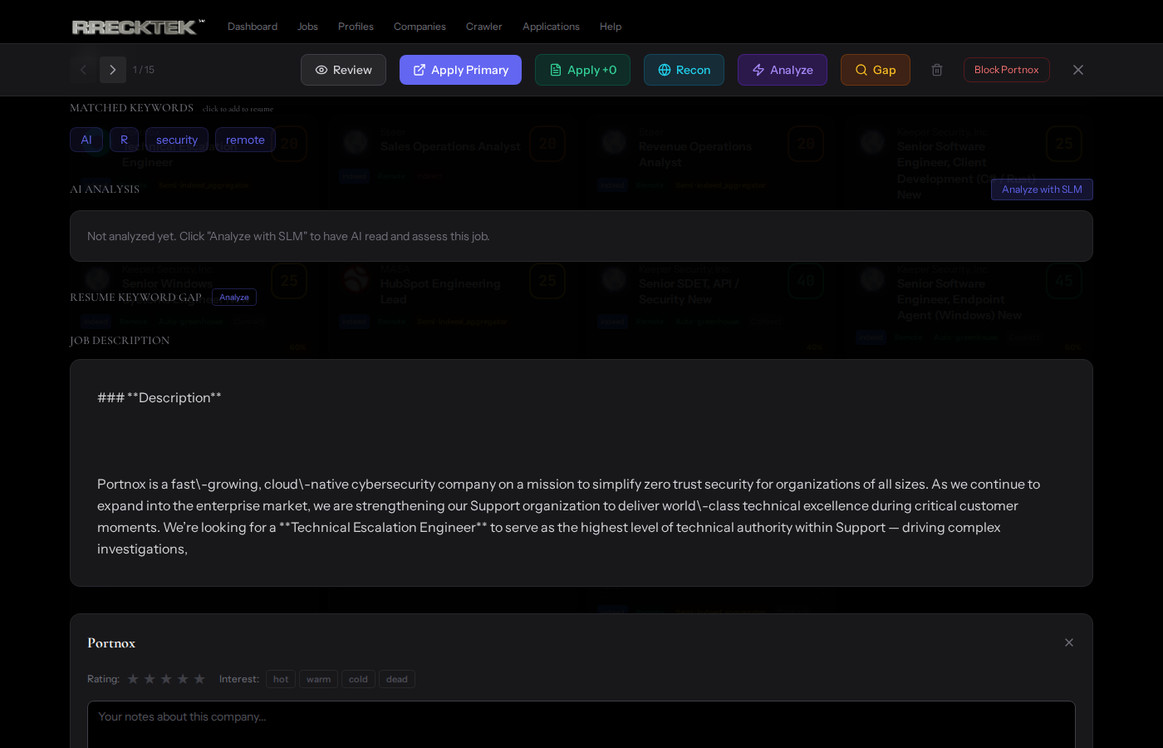
Task: Set interest to hot
Action: coord(281,679)
